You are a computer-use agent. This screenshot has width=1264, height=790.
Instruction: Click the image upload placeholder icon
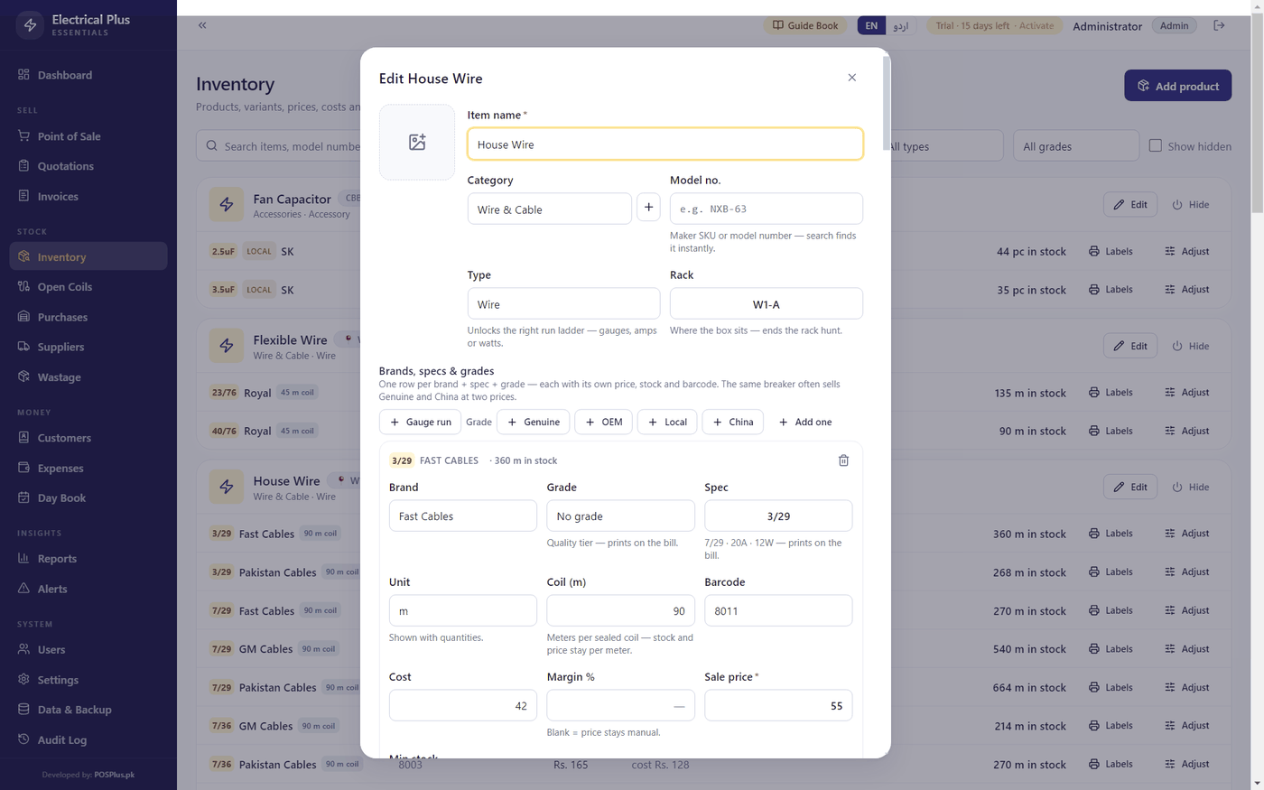click(x=417, y=143)
